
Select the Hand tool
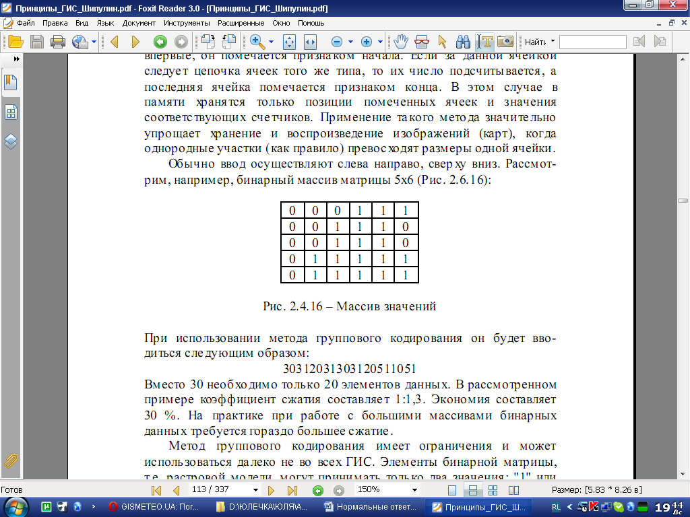click(x=401, y=42)
